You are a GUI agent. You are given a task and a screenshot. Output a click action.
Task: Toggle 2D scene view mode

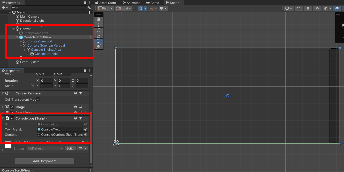(299, 8)
